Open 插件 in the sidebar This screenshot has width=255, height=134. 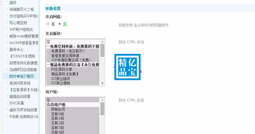13,3
